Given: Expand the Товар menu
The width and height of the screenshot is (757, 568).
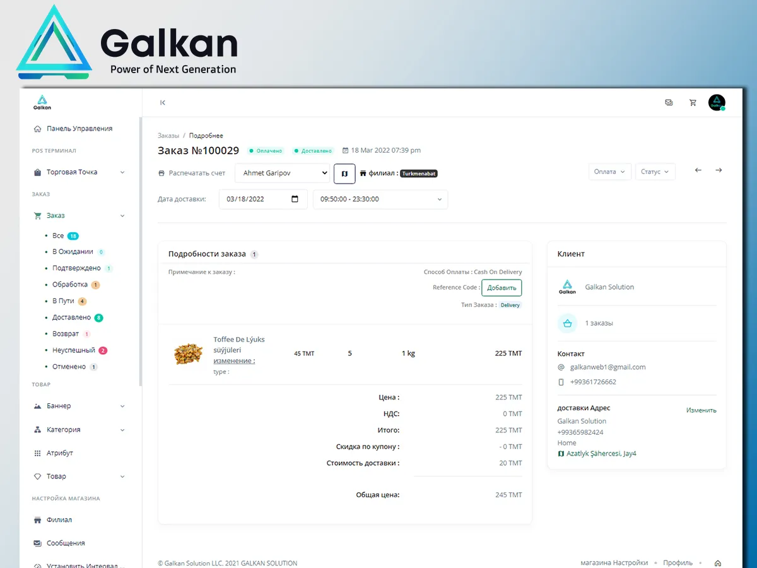Looking at the screenshot, I should pos(79,476).
